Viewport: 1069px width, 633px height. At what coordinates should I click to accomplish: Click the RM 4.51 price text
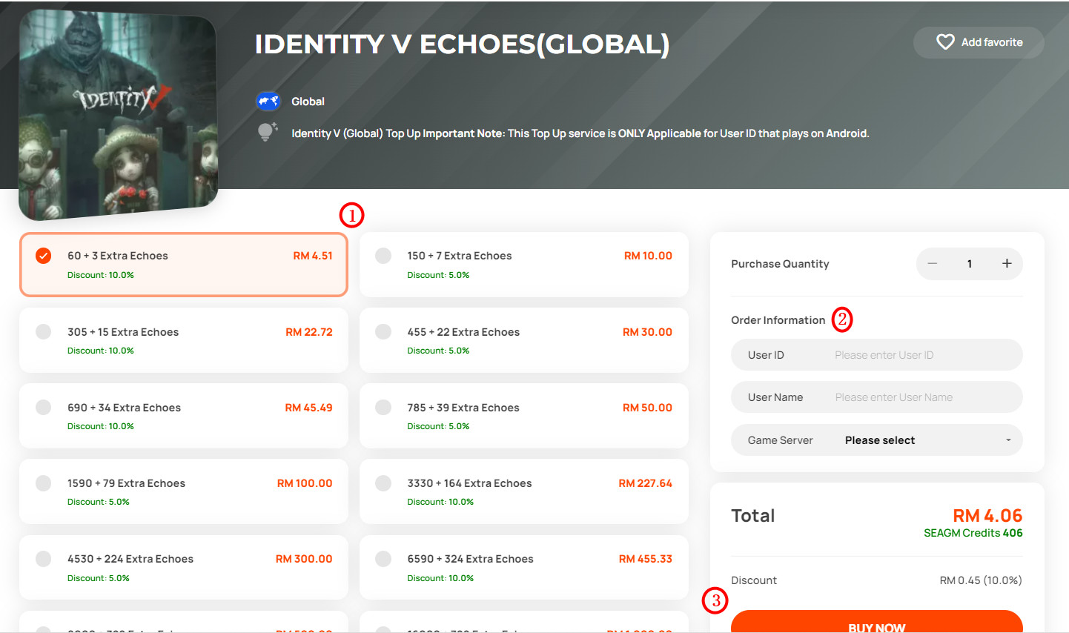[313, 256]
